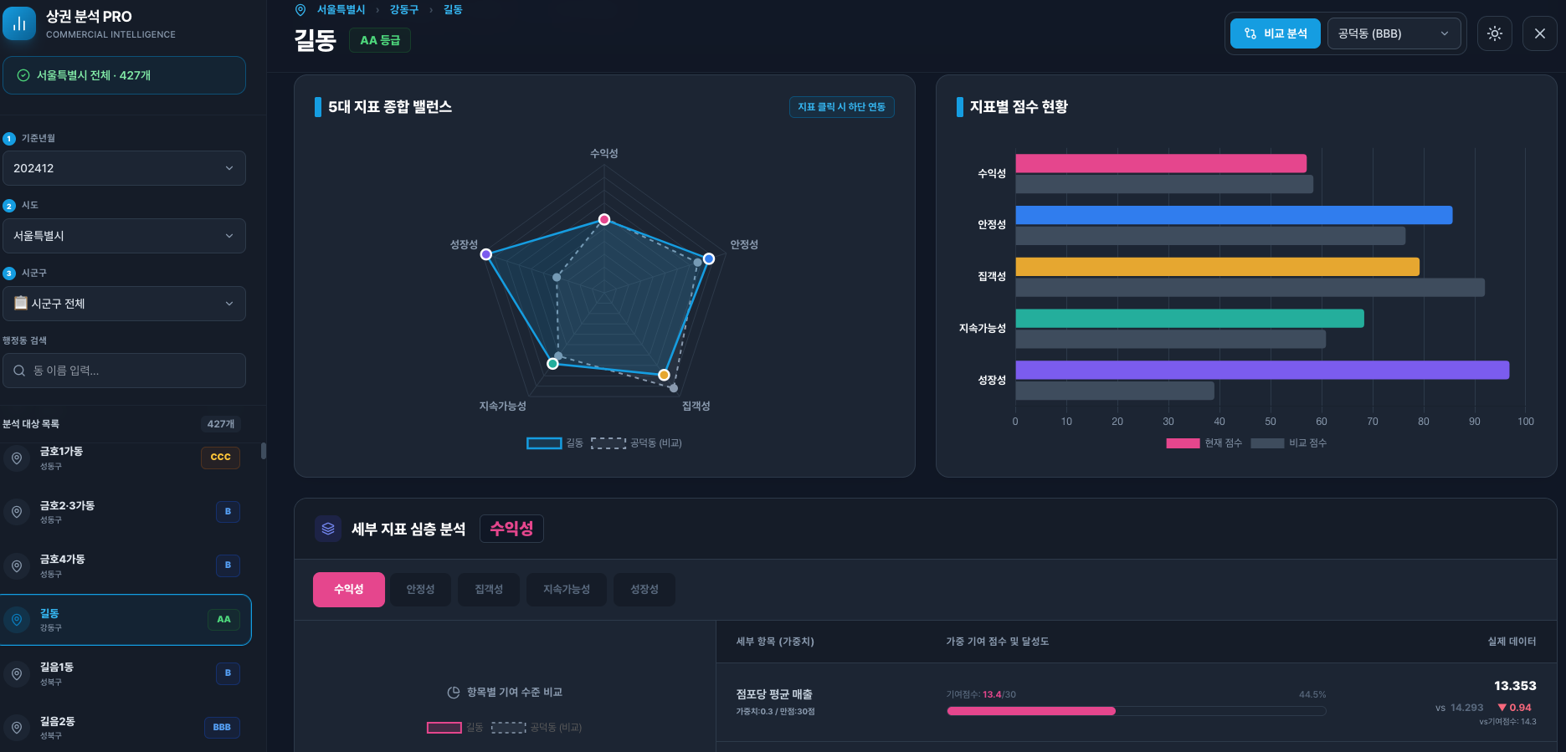
Task: Select the 지속가능성 tab
Action: [567, 590]
